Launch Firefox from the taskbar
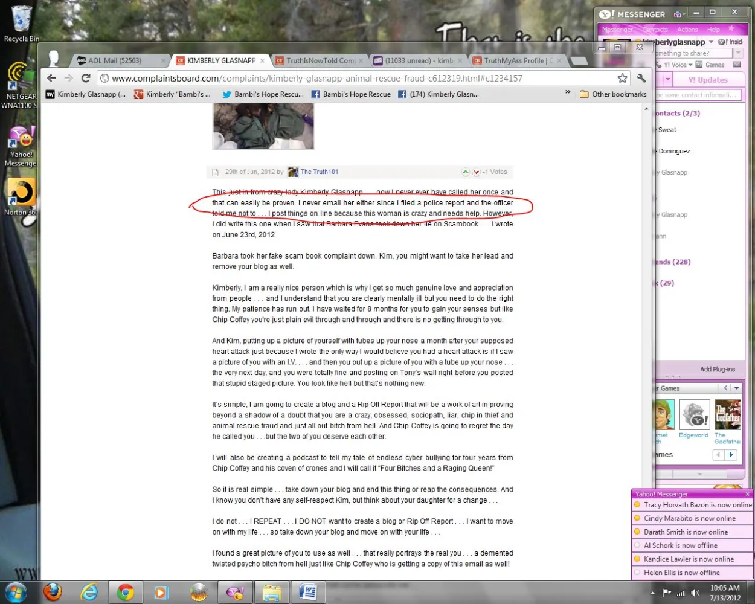The image size is (755, 604). 53,592
